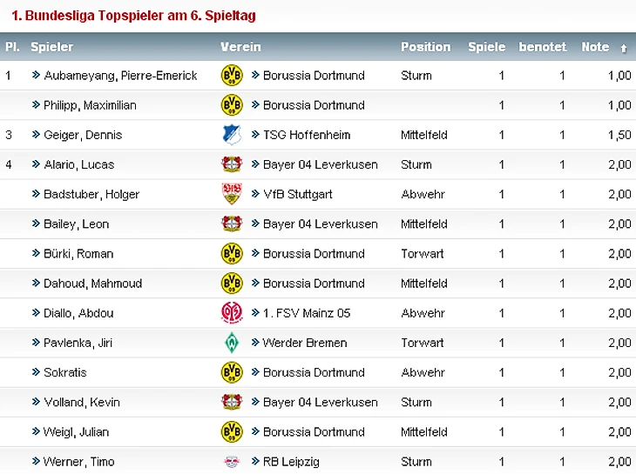Click the TSG Hoffenheim club crest

point(232,135)
